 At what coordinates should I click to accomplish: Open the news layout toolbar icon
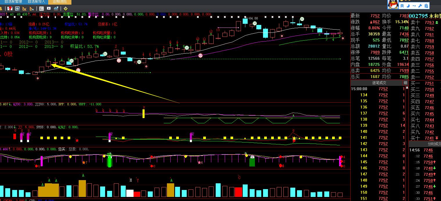pos(42,9)
